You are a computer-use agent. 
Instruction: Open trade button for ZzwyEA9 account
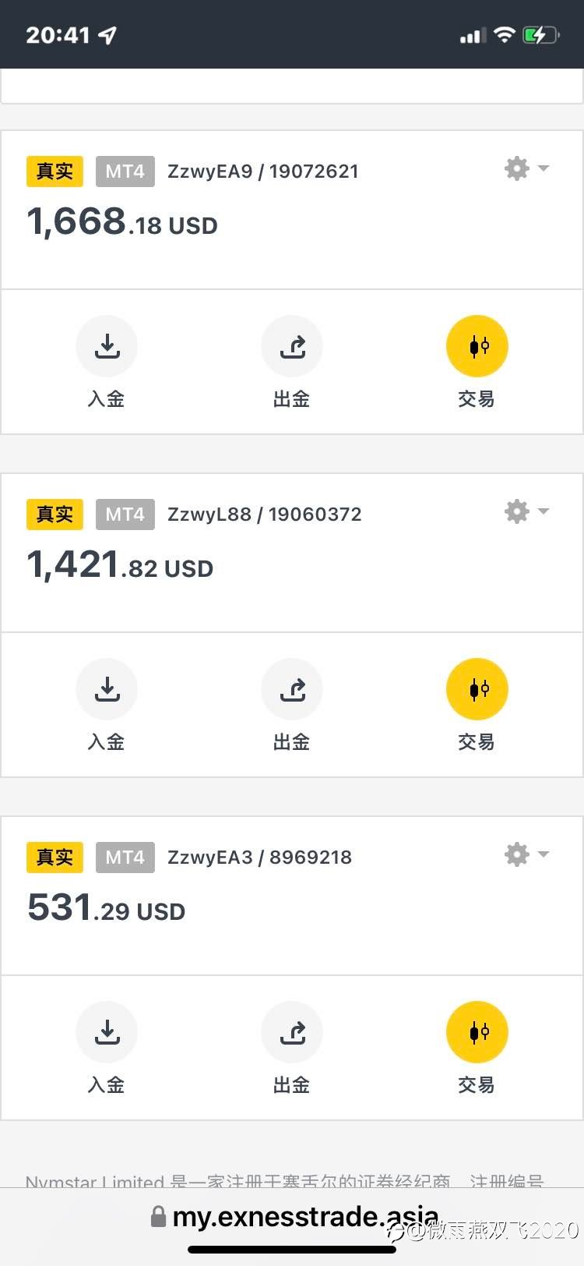tap(477, 346)
